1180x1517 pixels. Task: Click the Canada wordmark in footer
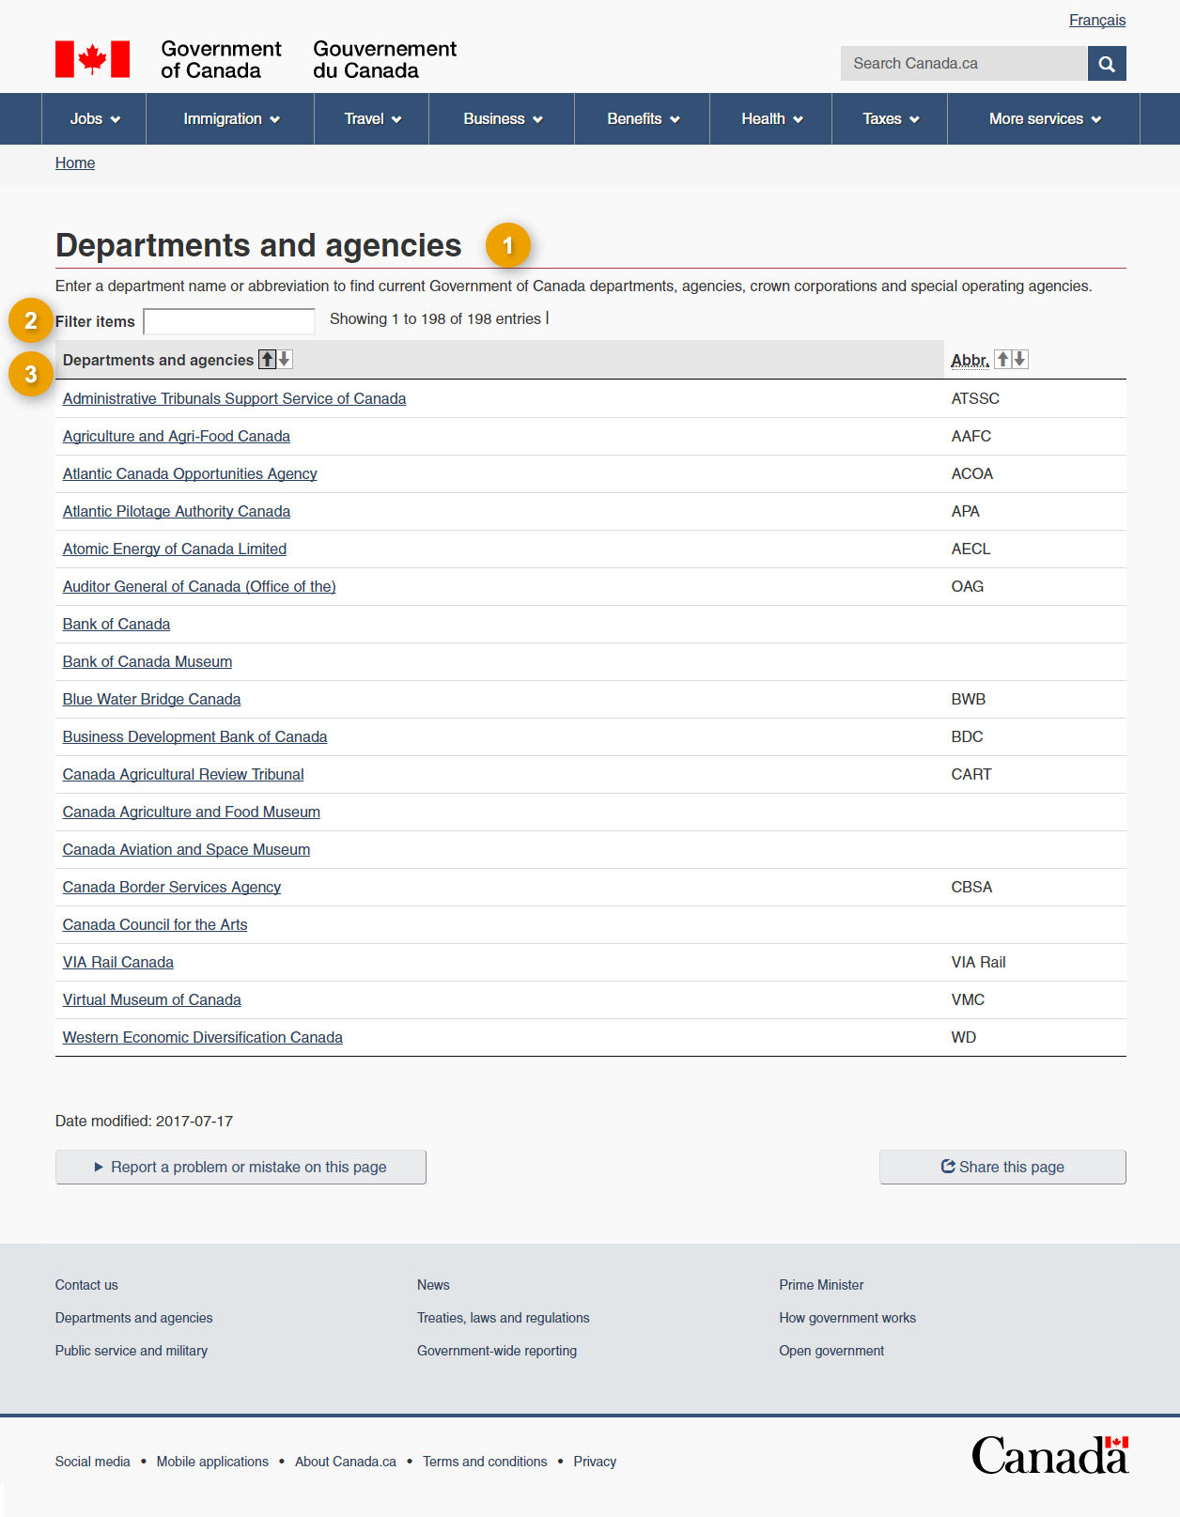[x=1048, y=1455]
